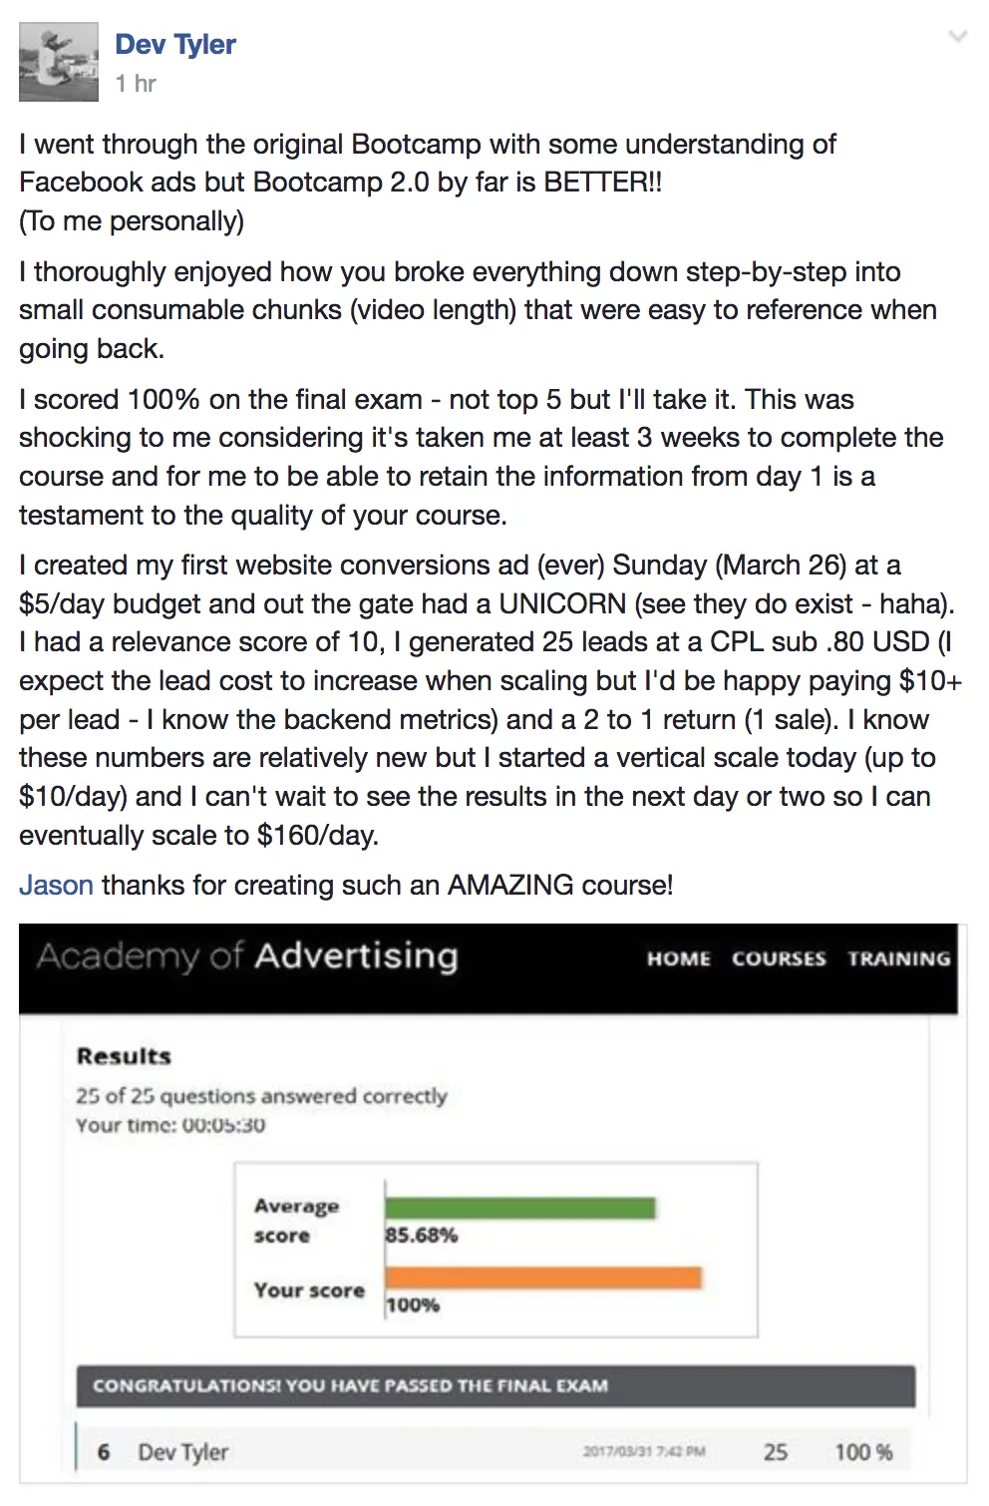Open the post options chevron menu
Screen dimensions: 989x1506
tap(957, 37)
